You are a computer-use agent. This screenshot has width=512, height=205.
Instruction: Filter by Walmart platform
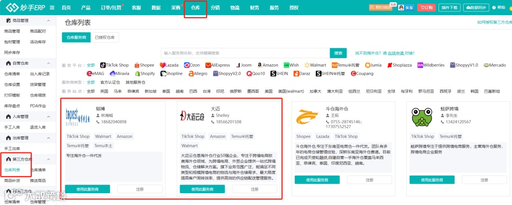315,65
